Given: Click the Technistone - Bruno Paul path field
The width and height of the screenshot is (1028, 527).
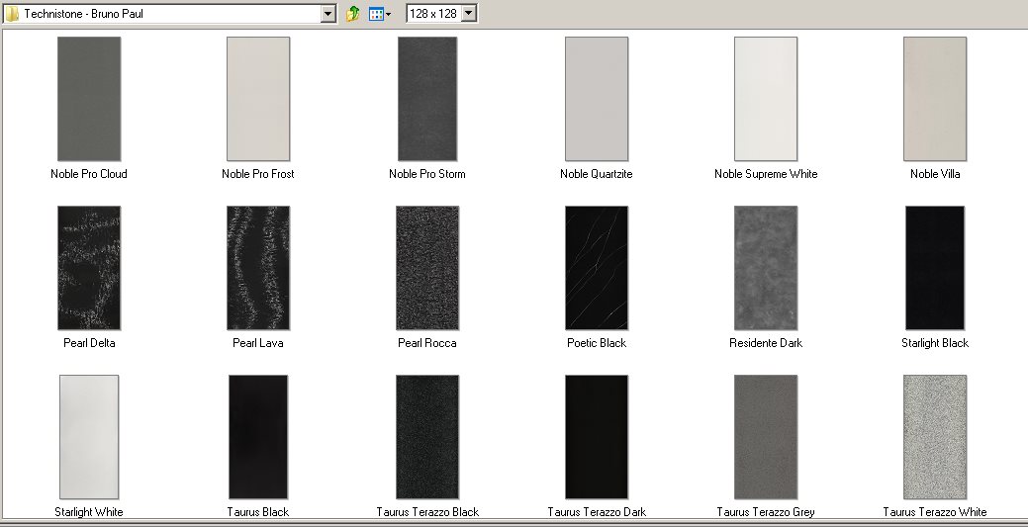Looking at the screenshot, I should 169,13.
